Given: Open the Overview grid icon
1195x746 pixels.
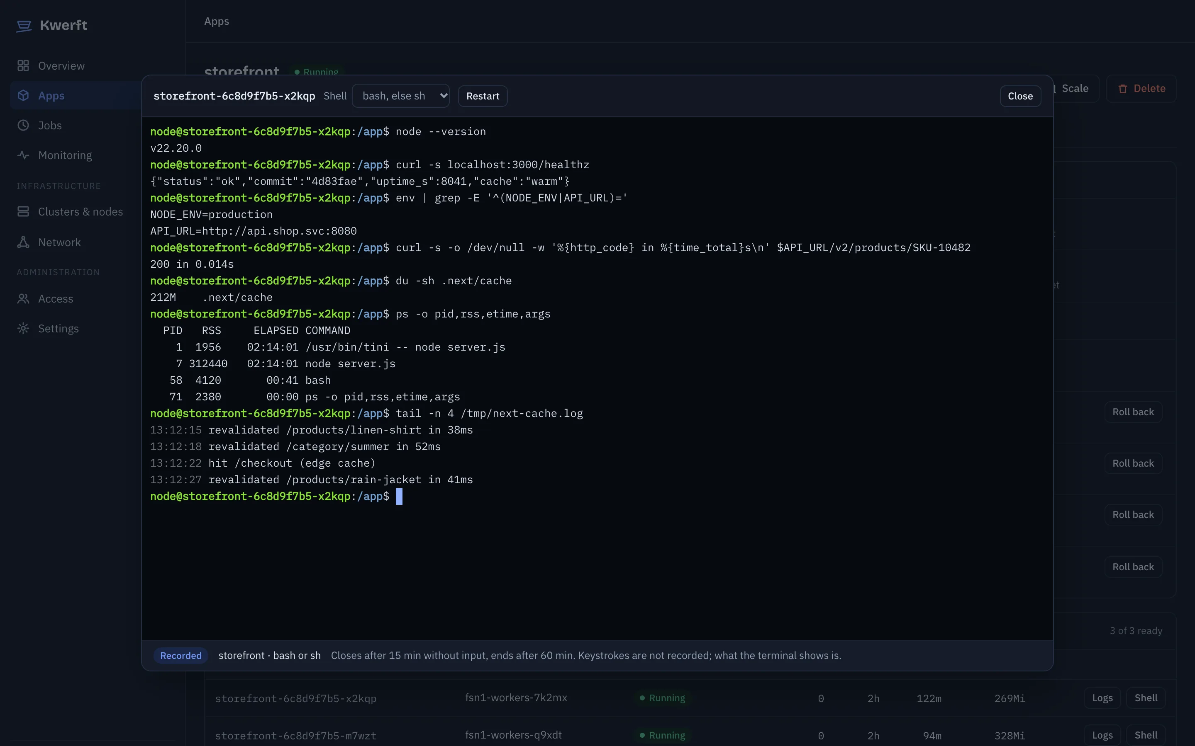Looking at the screenshot, I should [x=23, y=65].
